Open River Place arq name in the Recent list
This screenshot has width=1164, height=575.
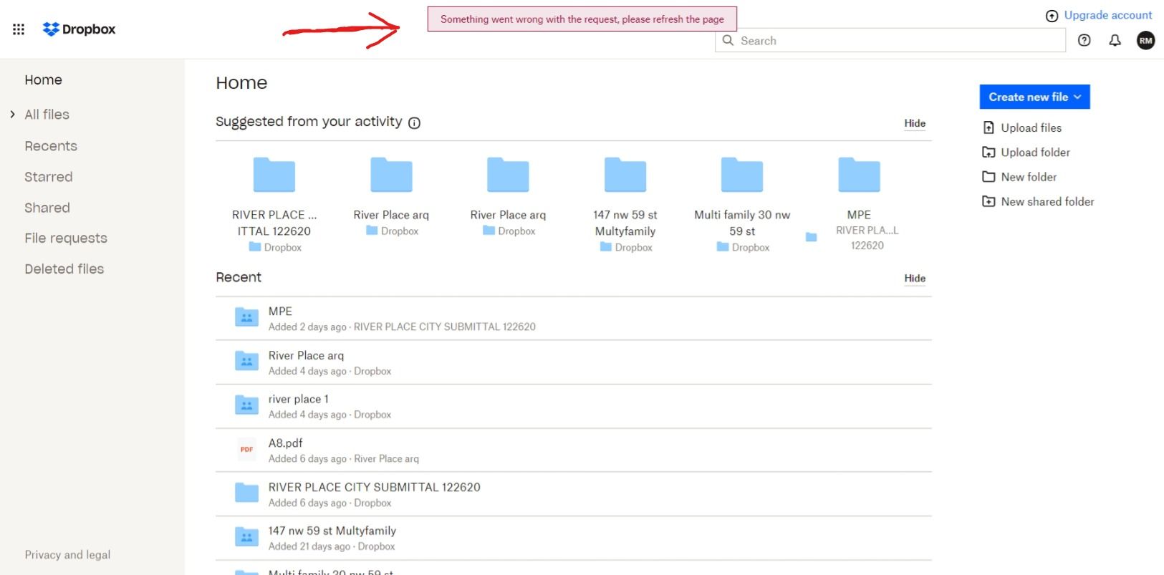[x=306, y=356]
